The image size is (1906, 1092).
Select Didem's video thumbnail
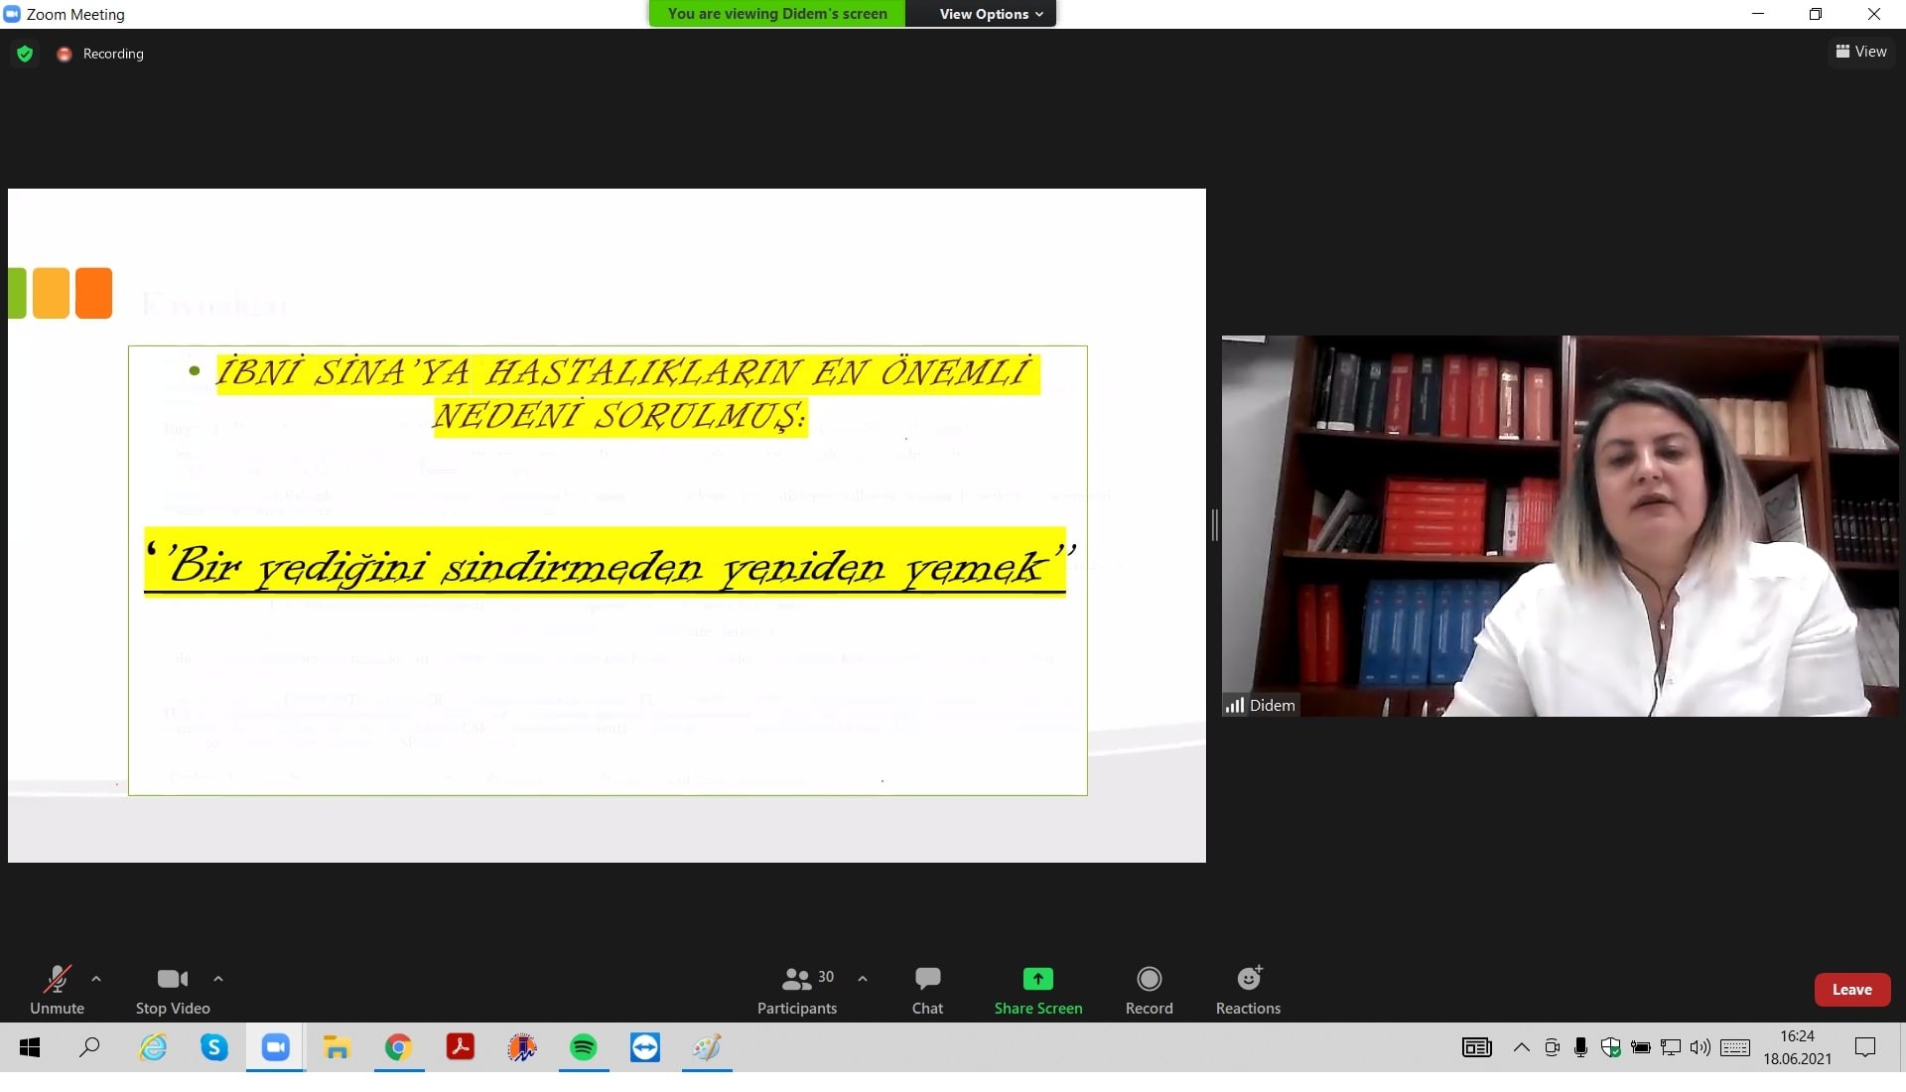pos(1560,526)
